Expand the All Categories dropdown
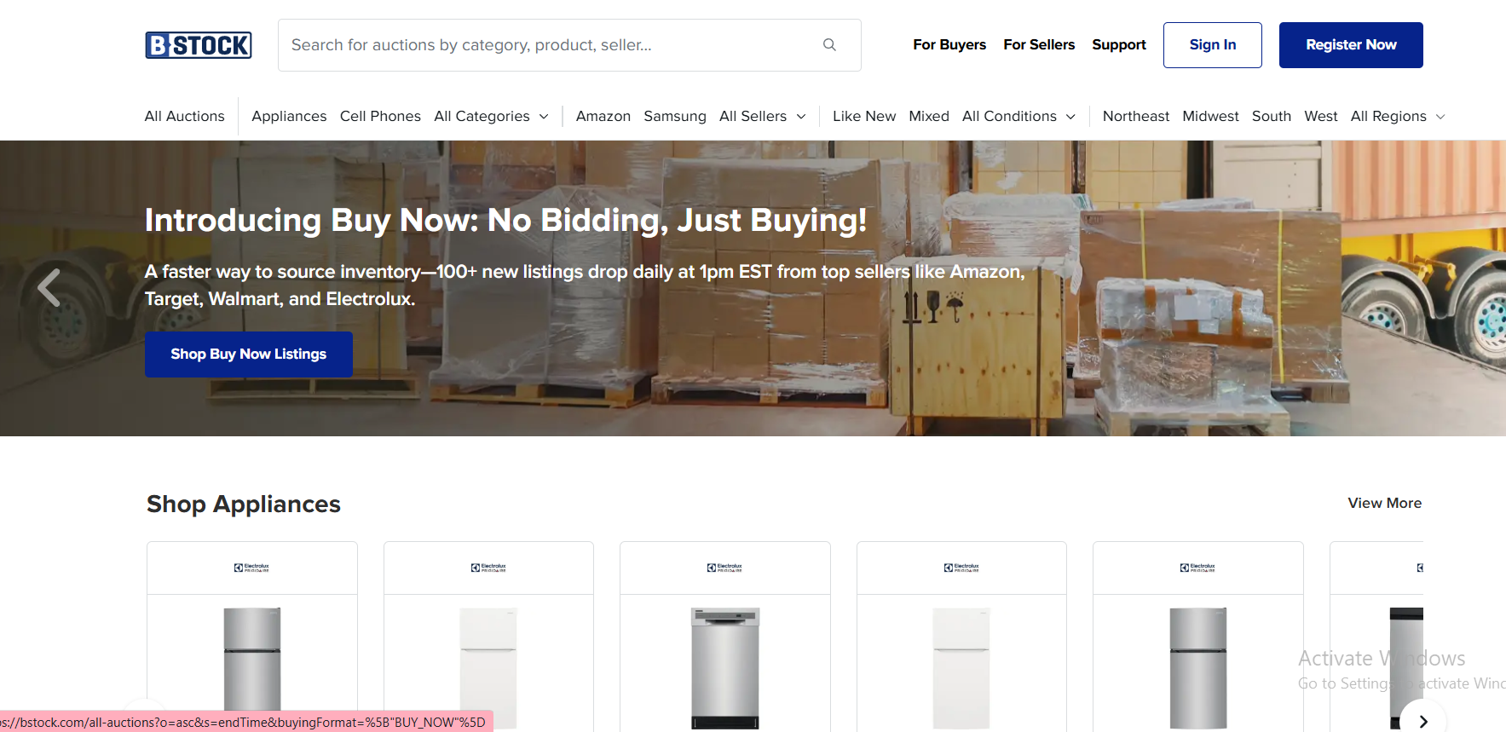The height and width of the screenshot is (732, 1506). 492,116
